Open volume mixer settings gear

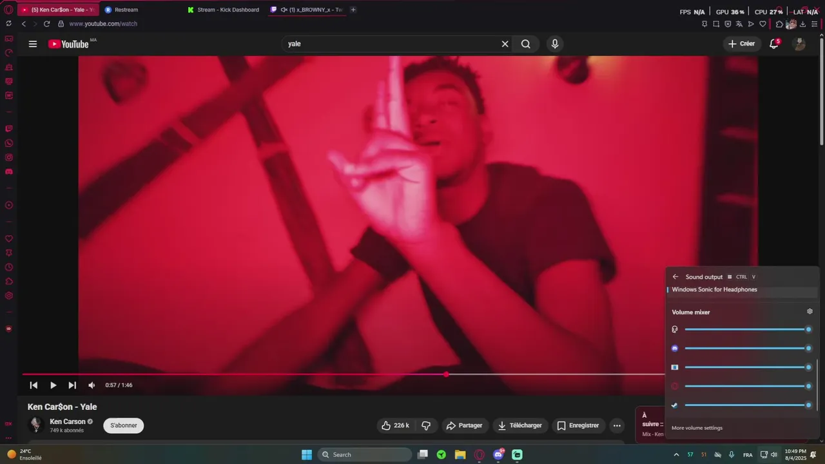(x=810, y=311)
